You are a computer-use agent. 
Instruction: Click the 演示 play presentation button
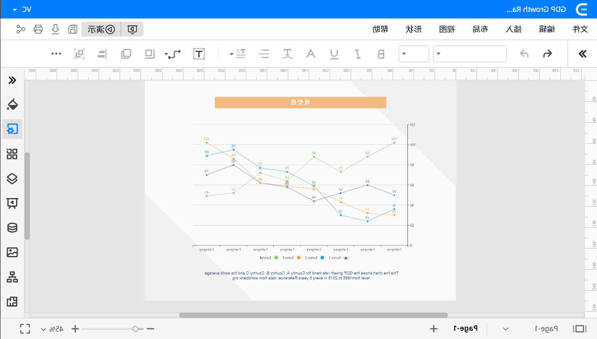101,29
